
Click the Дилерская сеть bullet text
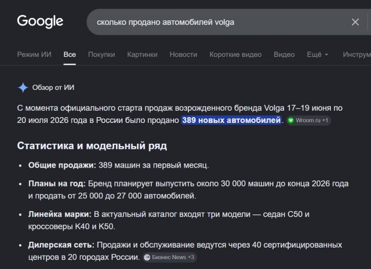coord(185,251)
